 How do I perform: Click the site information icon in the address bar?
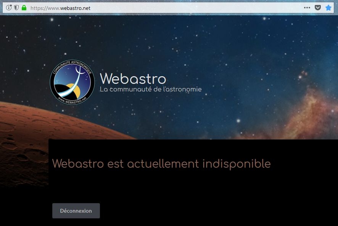[x=9, y=8]
